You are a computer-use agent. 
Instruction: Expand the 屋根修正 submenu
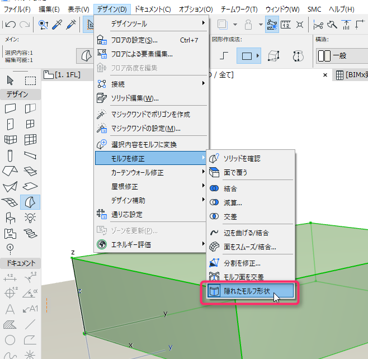coord(151,187)
